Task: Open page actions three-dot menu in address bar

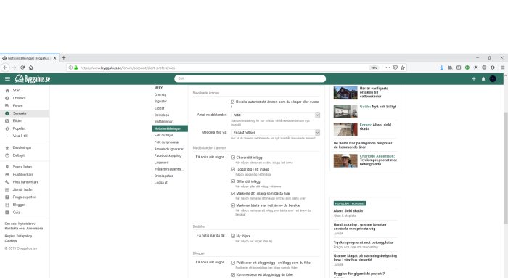Action: (388, 68)
